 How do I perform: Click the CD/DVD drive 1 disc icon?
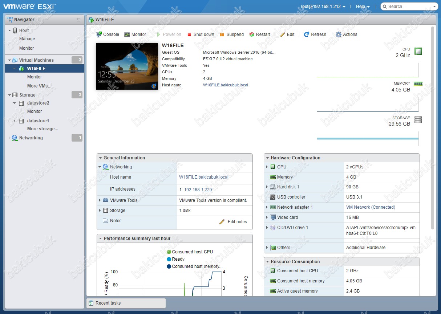273,228
